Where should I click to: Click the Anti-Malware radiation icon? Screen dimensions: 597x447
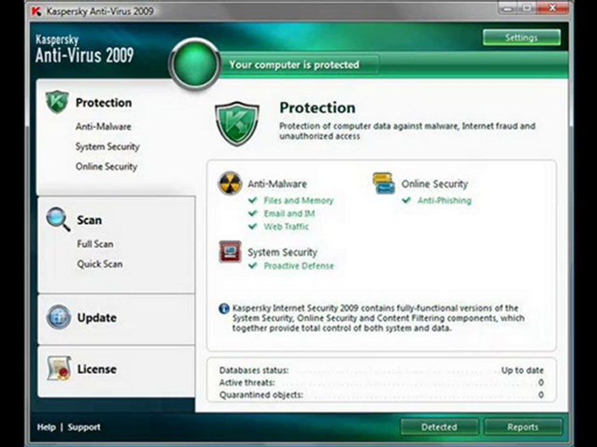(x=230, y=183)
